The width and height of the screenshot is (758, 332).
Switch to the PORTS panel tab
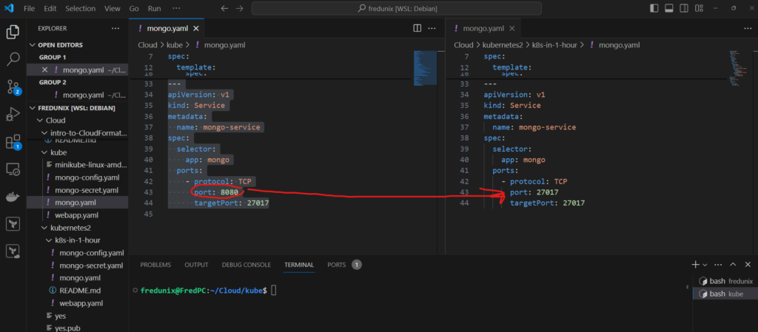(337, 265)
